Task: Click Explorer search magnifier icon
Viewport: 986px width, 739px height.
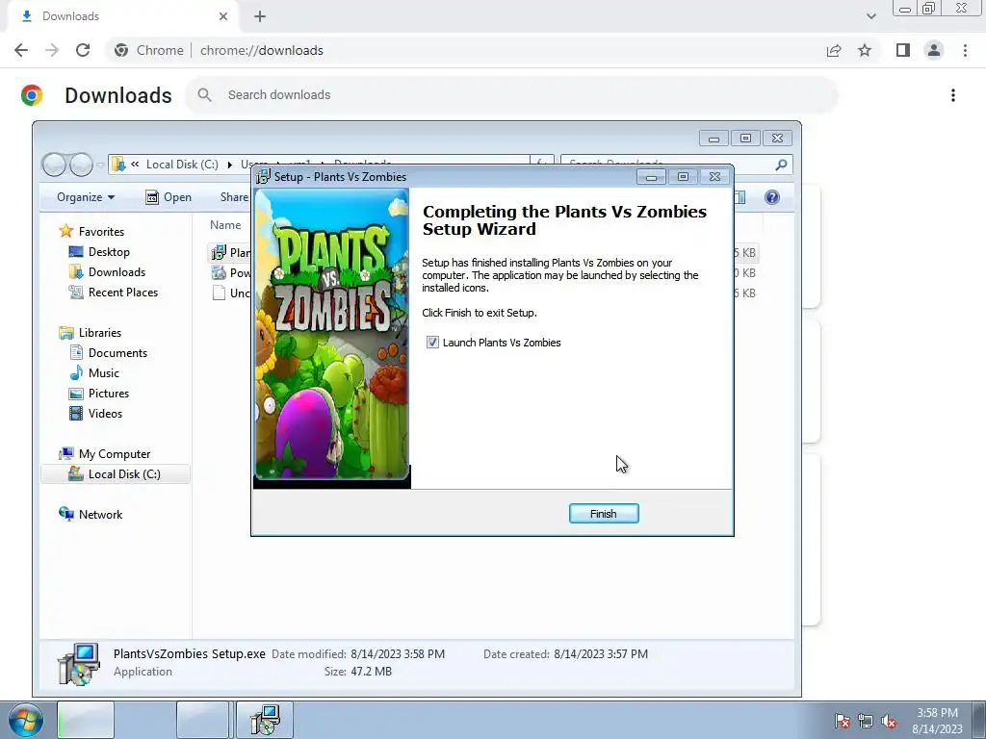Action: (781, 165)
